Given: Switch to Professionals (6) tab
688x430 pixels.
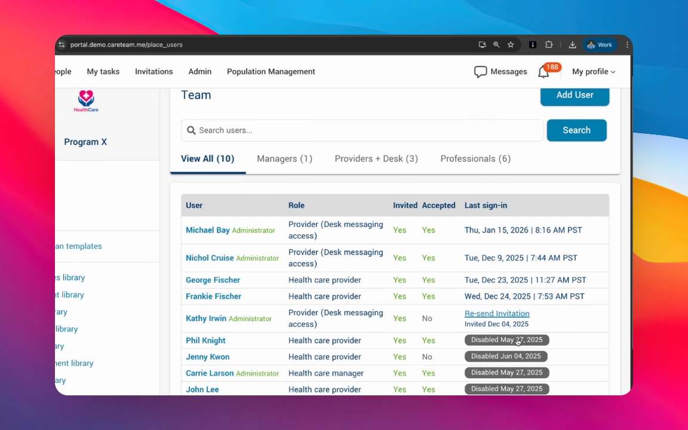Looking at the screenshot, I should [475, 159].
